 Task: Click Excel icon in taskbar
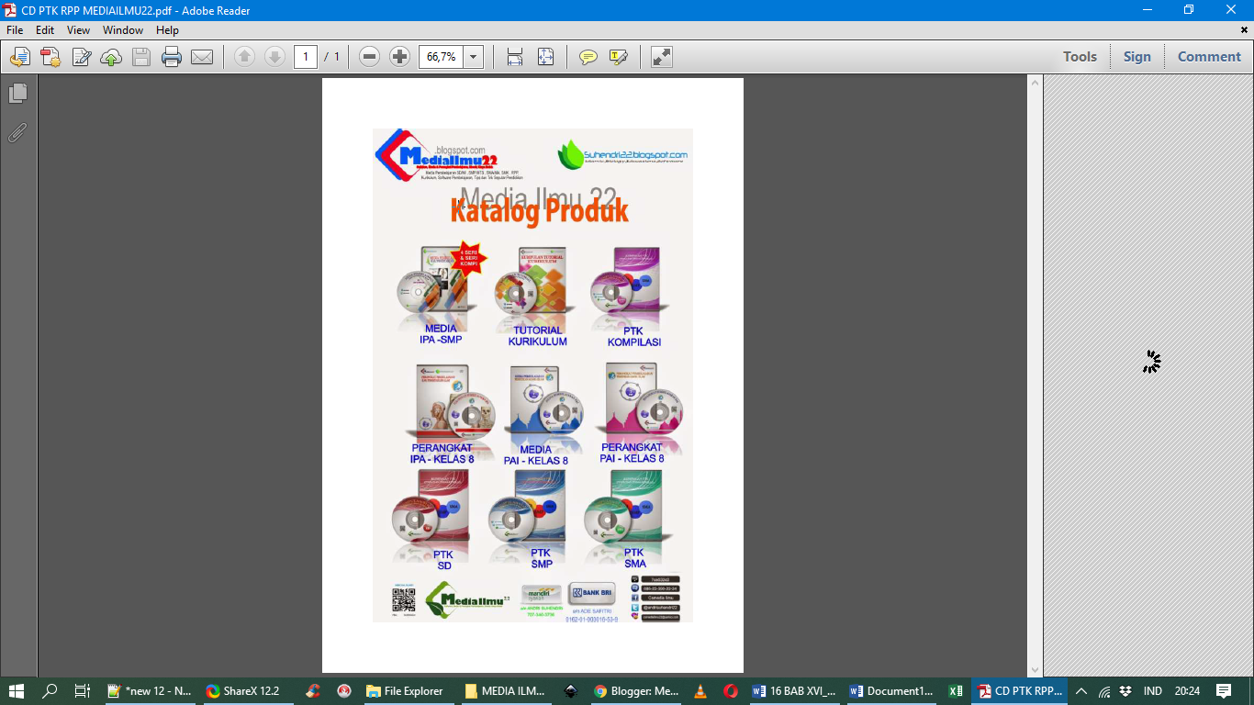point(956,691)
